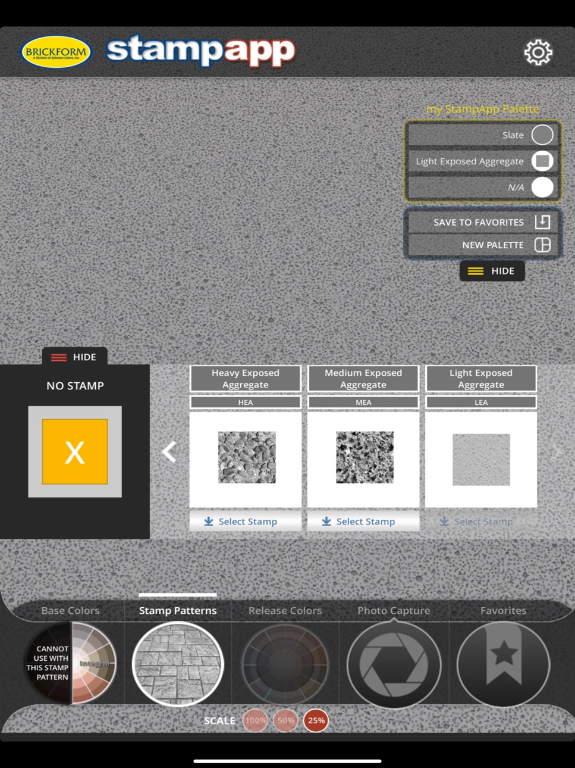
Task: Choose the No Stamp yellow X tile
Action: (x=75, y=451)
